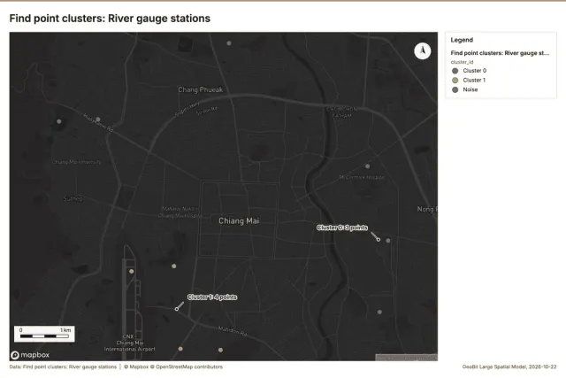
Task: Click the 1 km scale bar
Action: tap(44, 334)
